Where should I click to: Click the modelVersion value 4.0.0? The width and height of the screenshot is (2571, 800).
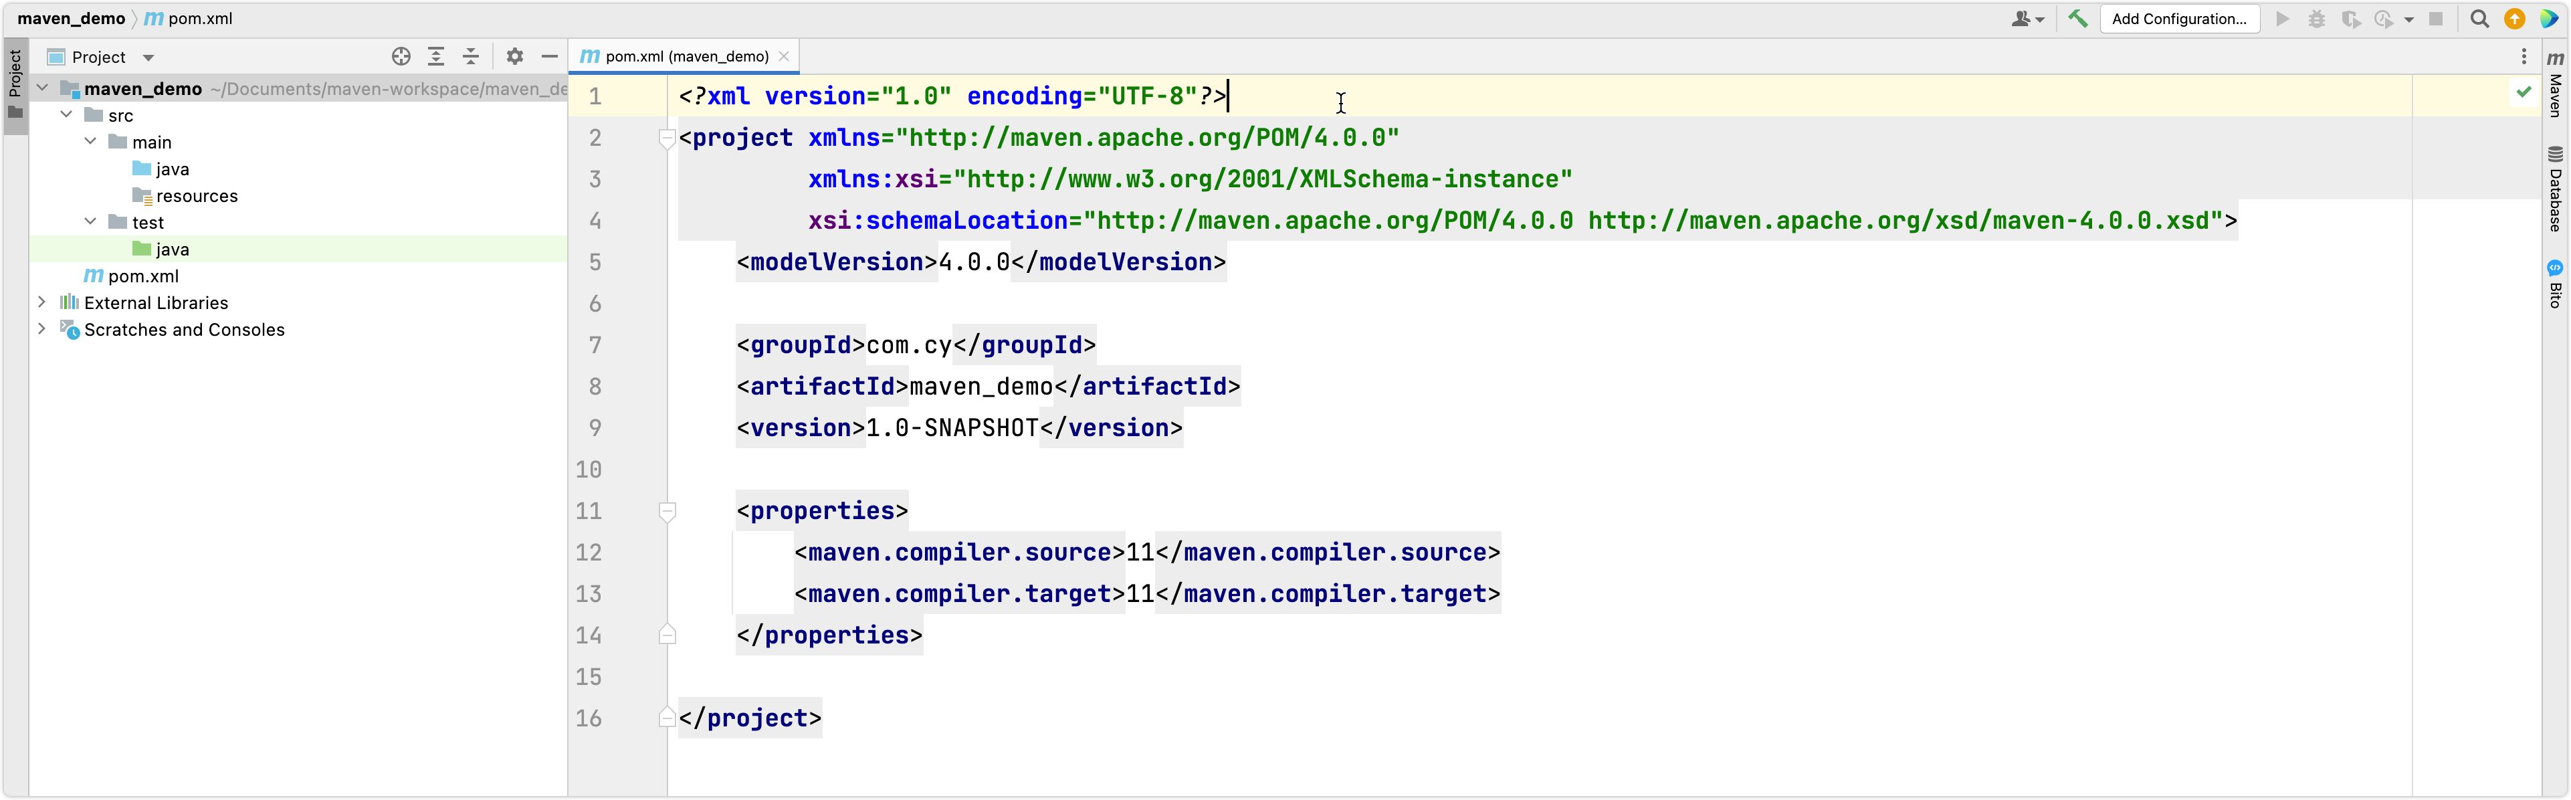[974, 263]
